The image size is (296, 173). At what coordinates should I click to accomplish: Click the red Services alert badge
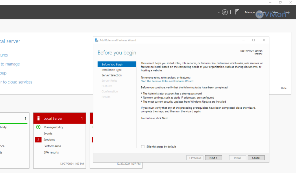coord(38,140)
